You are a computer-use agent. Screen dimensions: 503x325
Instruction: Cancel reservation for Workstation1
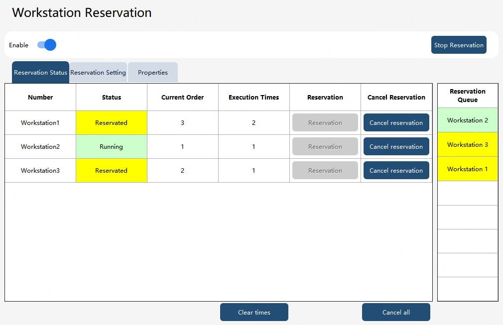(x=396, y=122)
